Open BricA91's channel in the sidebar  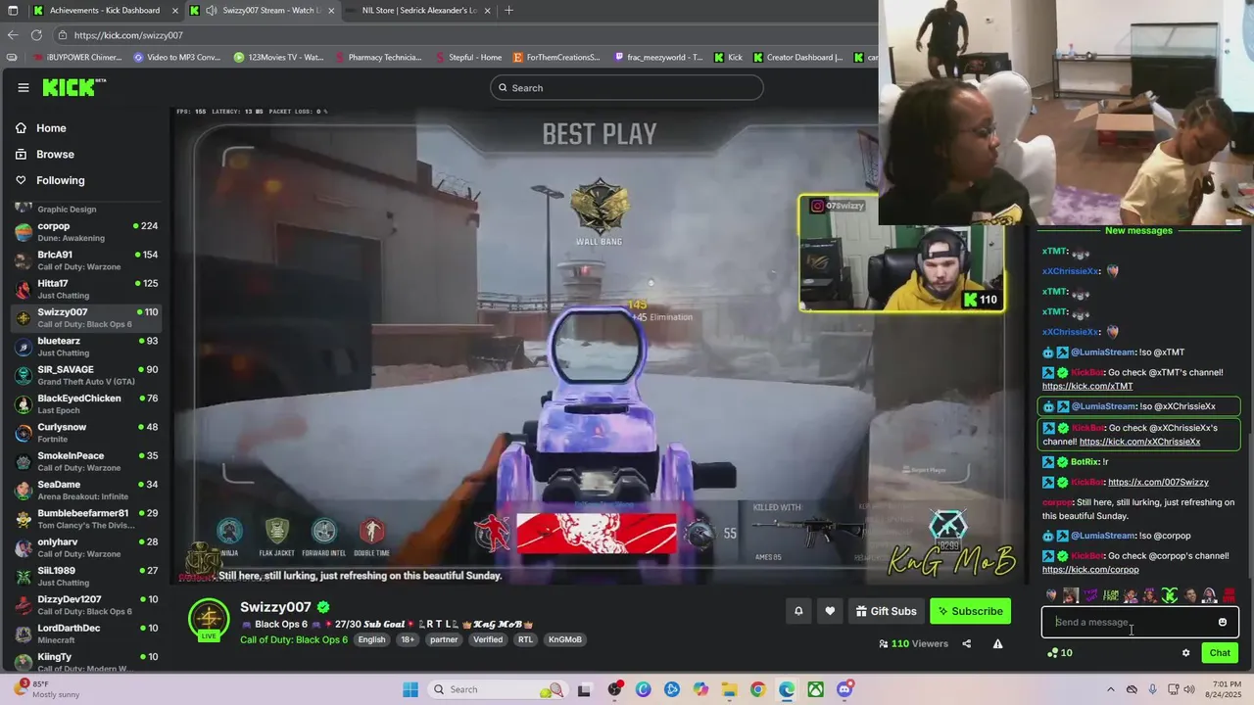tap(86, 260)
